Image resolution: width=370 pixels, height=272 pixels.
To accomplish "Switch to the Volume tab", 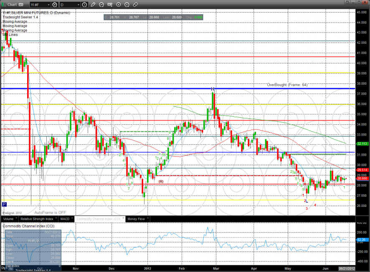I will 8,219.
